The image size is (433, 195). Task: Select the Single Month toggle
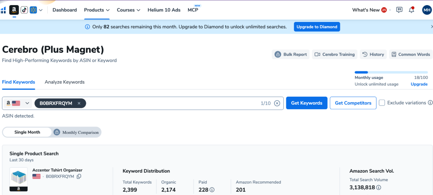[27, 132]
